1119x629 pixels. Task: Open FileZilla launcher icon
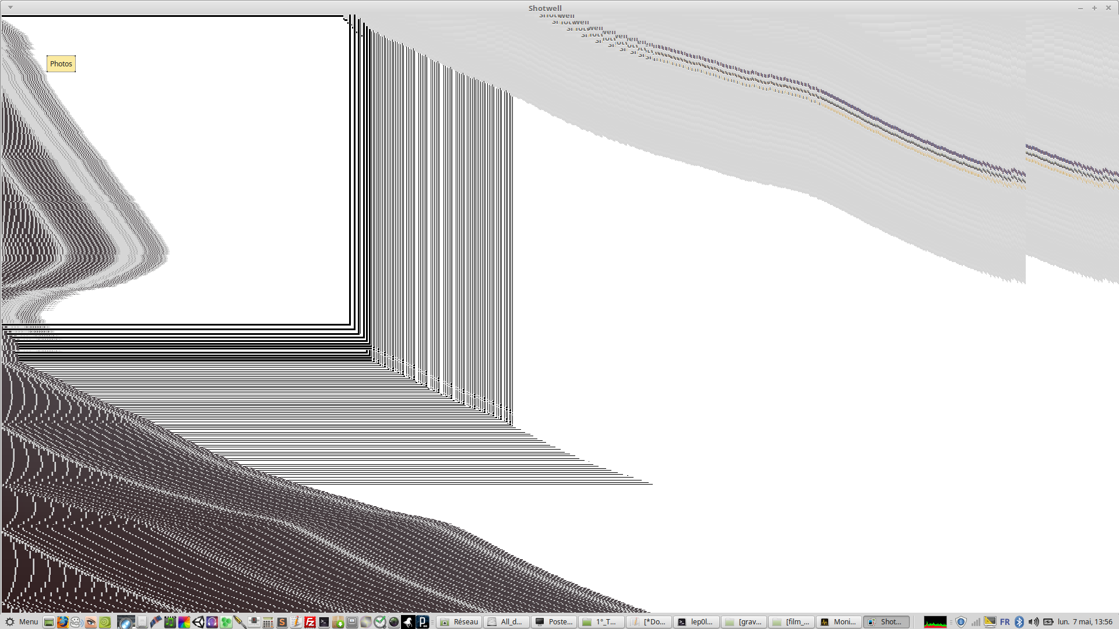coord(310,622)
